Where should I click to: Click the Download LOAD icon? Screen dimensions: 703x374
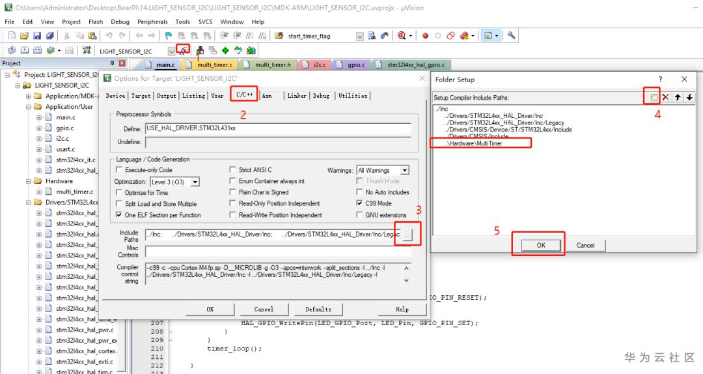coord(87,50)
